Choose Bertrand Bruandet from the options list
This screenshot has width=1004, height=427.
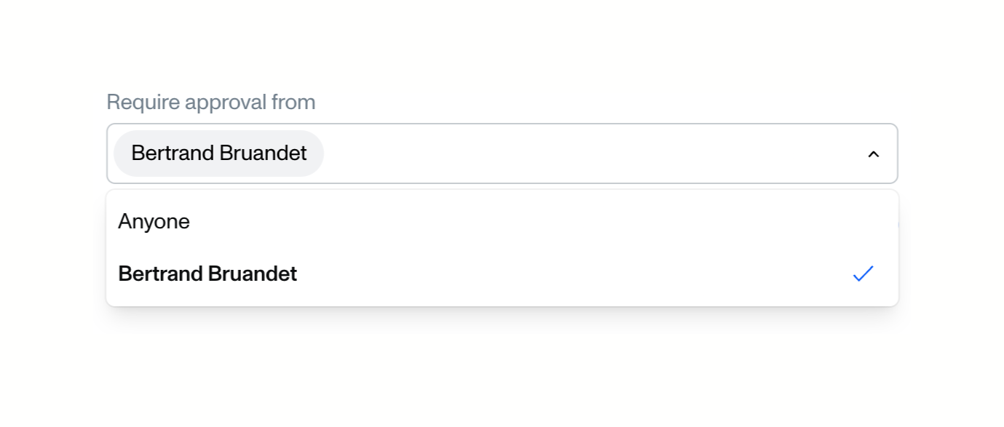(x=207, y=274)
